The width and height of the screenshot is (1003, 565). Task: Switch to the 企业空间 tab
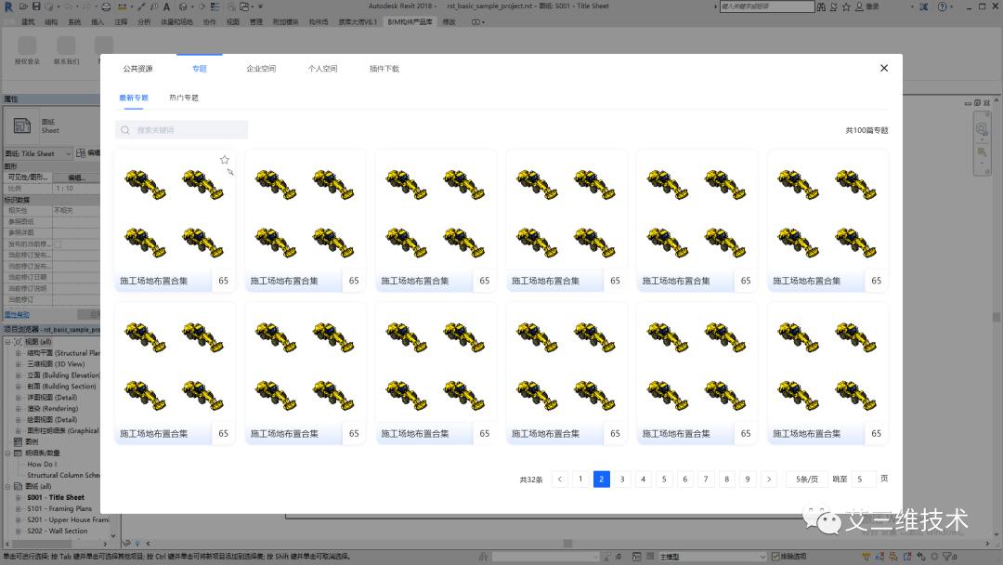[261, 69]
